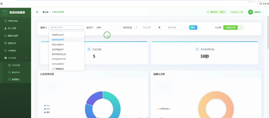Choose 医疗观察区监控 from the camera list
This screenshot has width=269, height=118.
click(67, 54)
